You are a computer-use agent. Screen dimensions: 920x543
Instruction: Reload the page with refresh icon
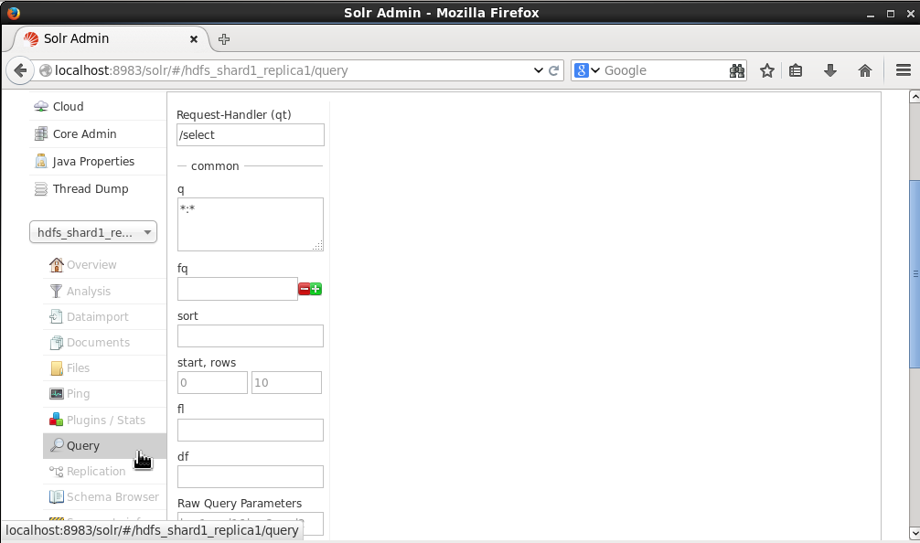(x=553, y=70)
